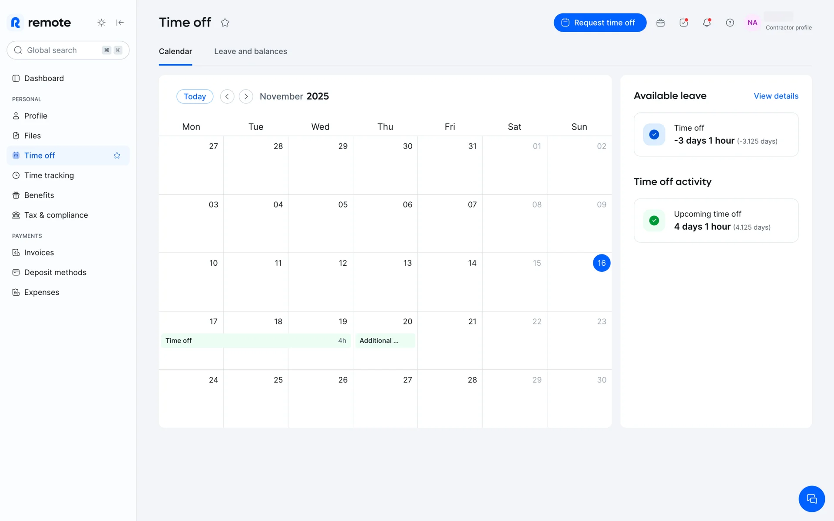
Task: Toggle the sidebar Time off favorite star
Action: 117,155
